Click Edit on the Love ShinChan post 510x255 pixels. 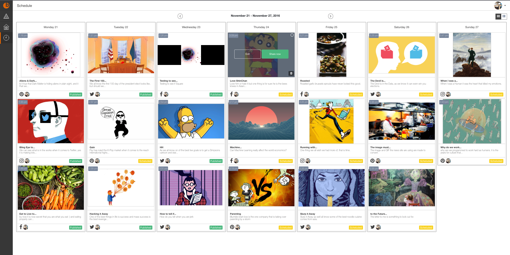click(x=248, y=54)
